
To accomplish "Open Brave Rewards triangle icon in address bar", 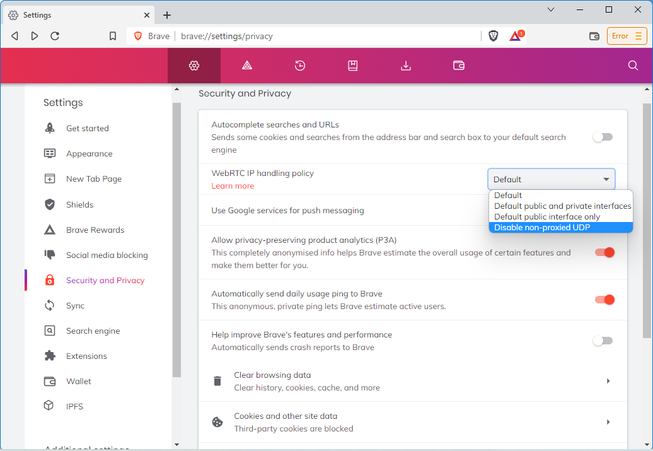I will coord(515,36).
